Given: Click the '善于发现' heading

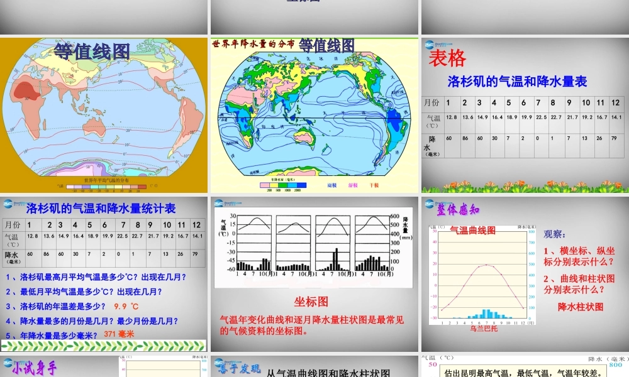Looking at the screenshot, I should pyautogui.click(x=240, y=368).
